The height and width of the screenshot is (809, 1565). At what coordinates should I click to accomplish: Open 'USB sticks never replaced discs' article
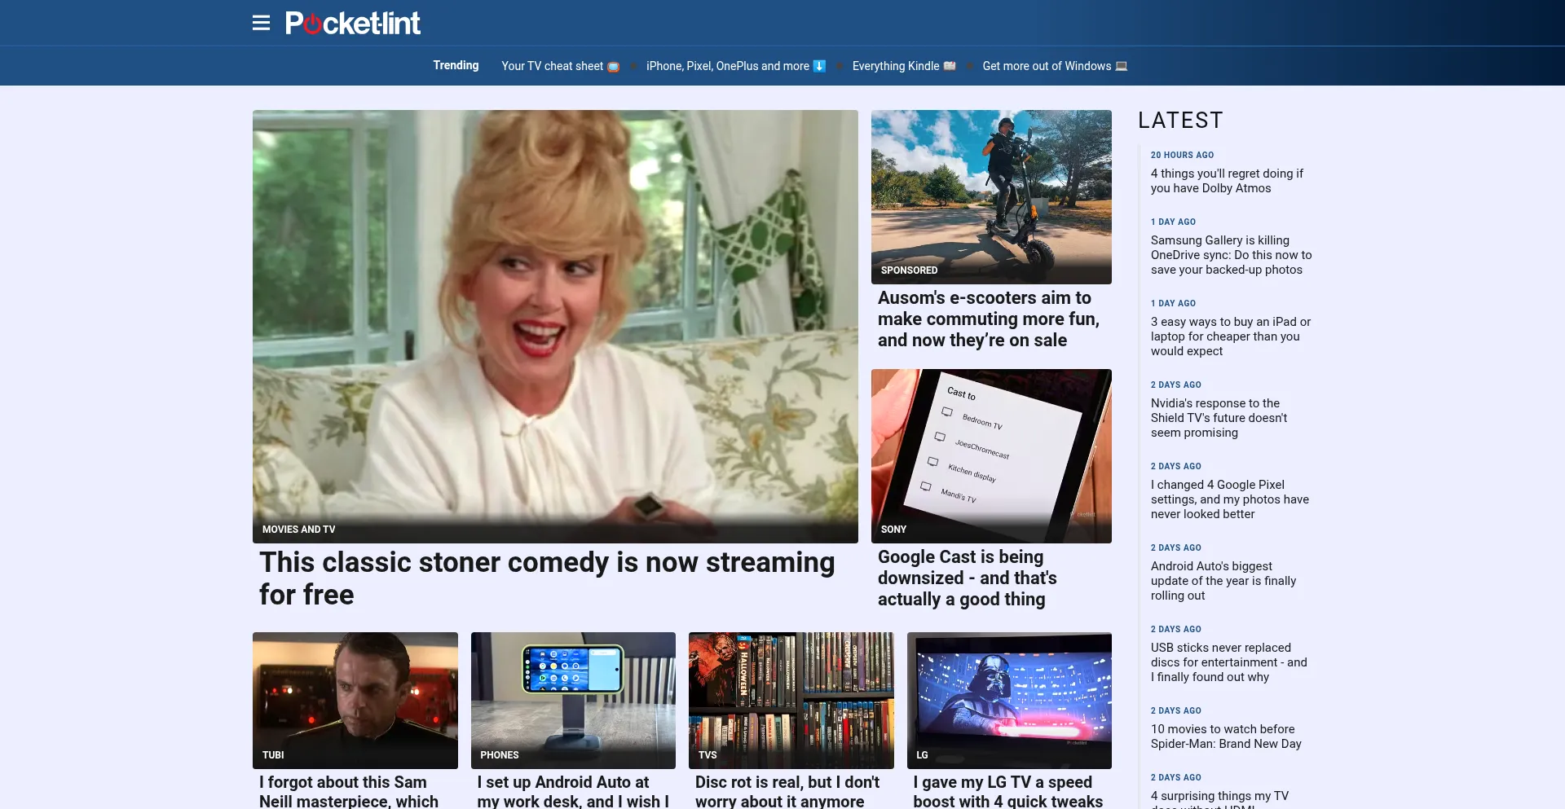pyautogui.click(x=1229, y=662)
